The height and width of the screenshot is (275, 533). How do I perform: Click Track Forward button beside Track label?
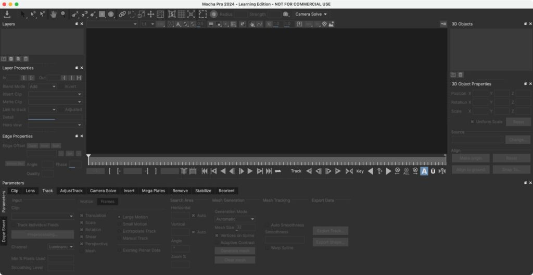(337, 171)
